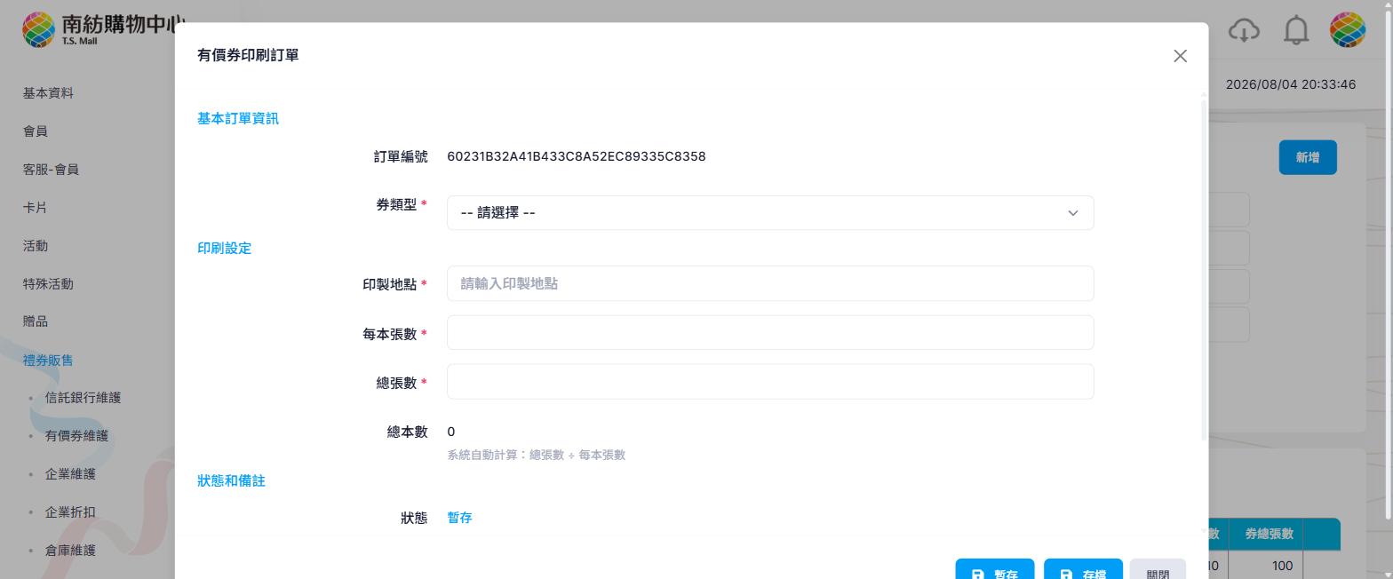Click the page vertical scrollbar

click(1389, 266)
